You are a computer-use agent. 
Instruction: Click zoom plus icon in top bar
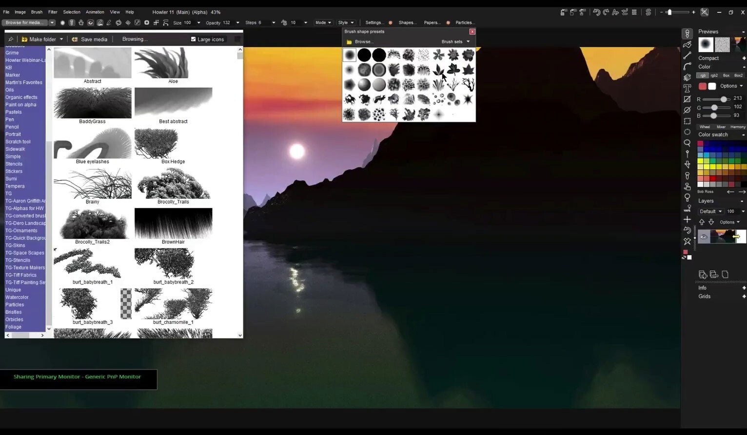tap(693, 12)
